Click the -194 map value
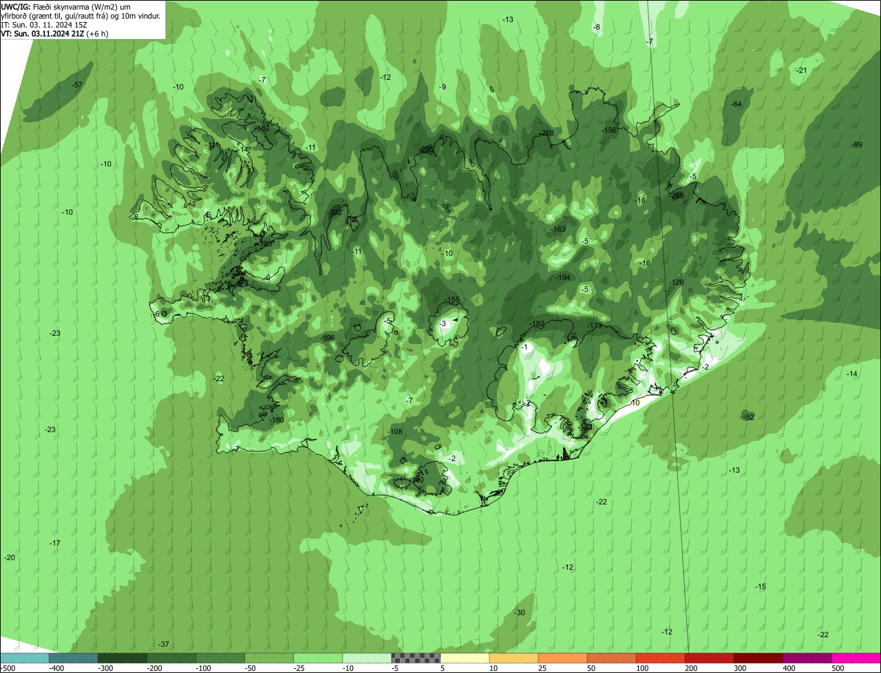This screenshot has height=673, width=881. [562, 277]
